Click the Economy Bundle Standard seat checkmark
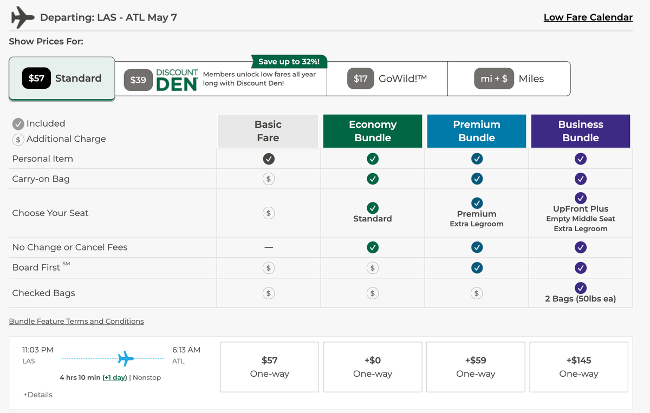 tap(372, 208)
